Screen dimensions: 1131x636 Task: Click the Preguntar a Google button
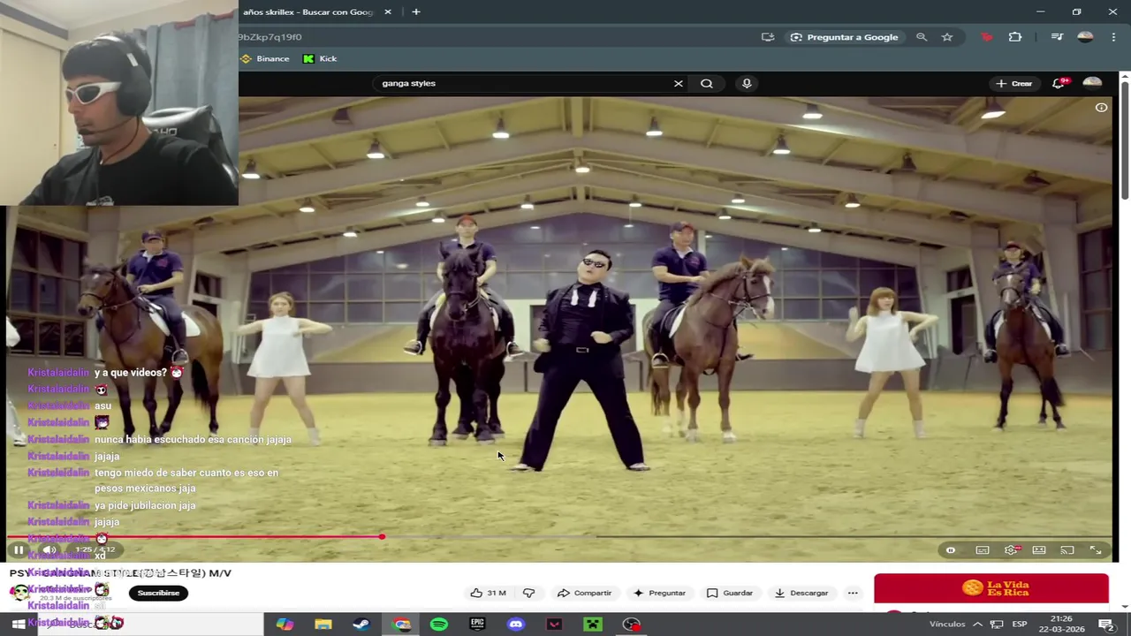coord(845,37)
